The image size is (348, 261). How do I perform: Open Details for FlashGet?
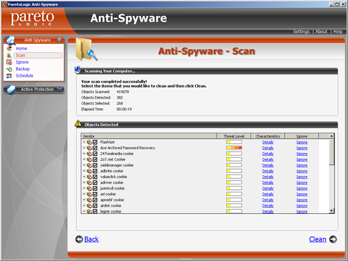268,142
